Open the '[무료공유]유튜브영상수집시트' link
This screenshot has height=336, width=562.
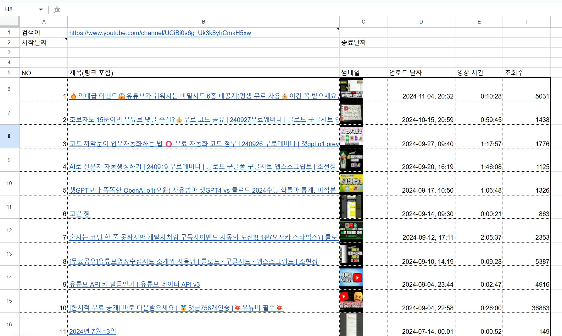(193, 261)
